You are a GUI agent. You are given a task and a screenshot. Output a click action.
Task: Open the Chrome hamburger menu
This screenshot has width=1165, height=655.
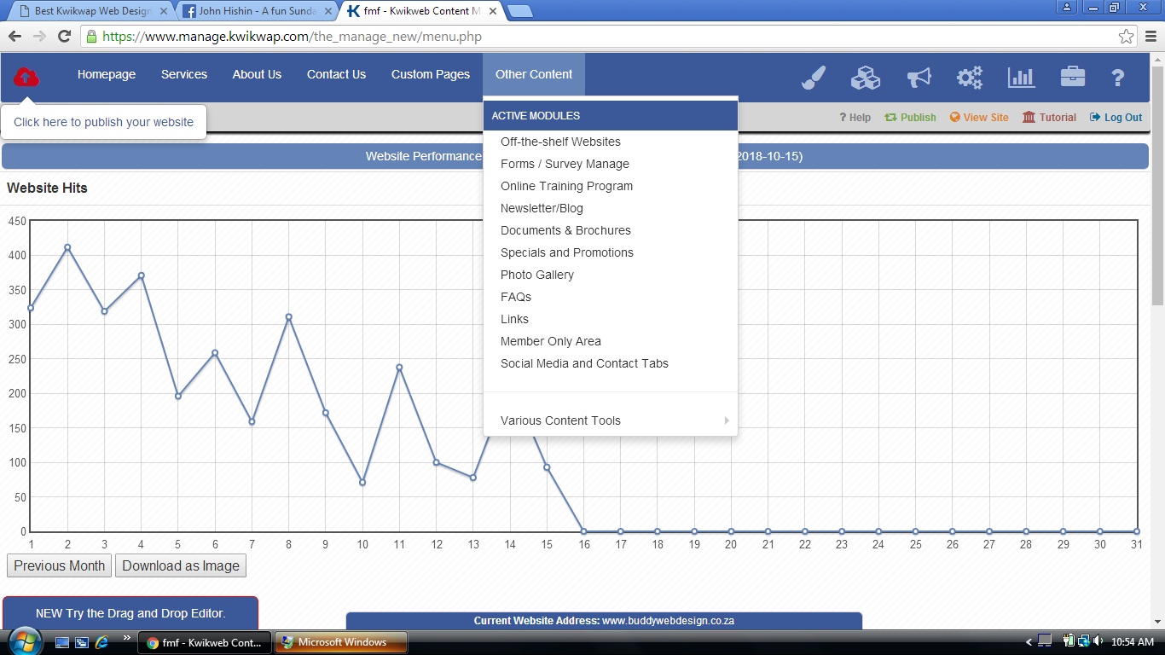pyautogui.click(x=1151, y=37)
